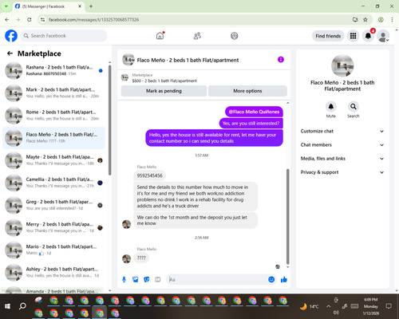Open Rashana conversation

click(x=53, y=71)
